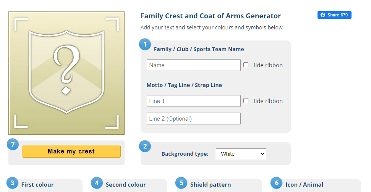Image resolution: width=371 pixels, height=192 pixels.
Task: Open the Background type dropdown
Action: [241, 154]
